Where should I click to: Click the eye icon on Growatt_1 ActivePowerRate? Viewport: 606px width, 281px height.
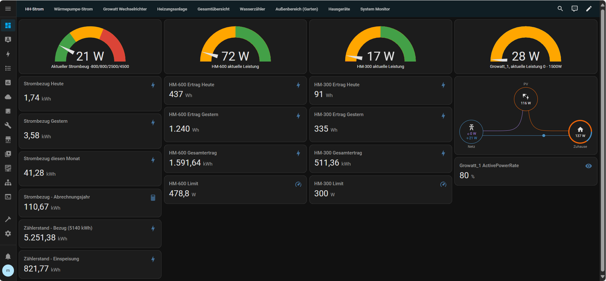pos(589,166)
